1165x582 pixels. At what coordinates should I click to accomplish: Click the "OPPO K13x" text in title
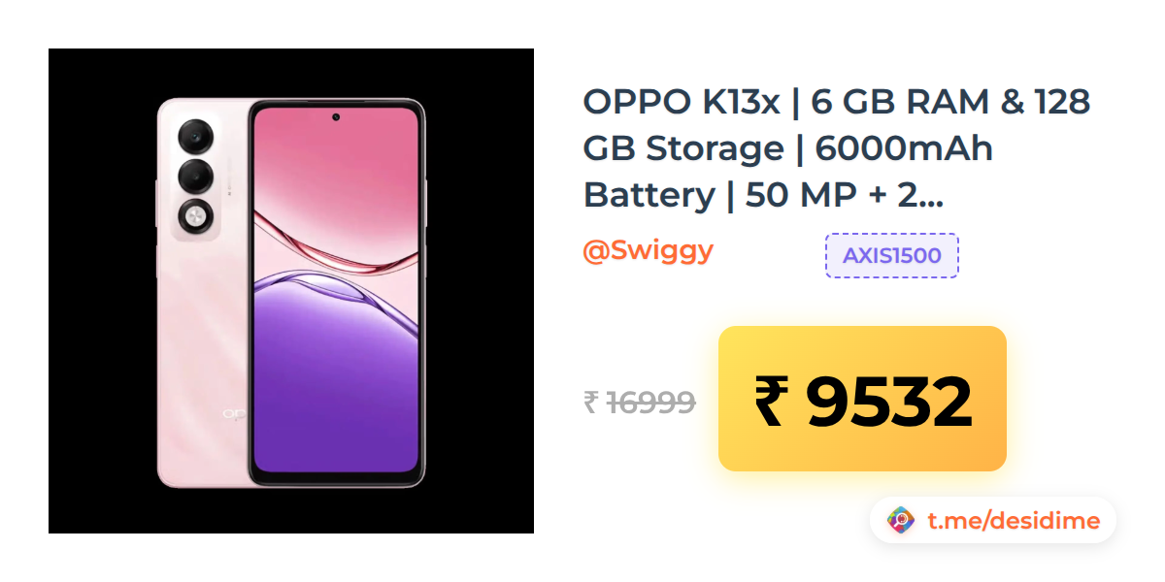[682, 101]
